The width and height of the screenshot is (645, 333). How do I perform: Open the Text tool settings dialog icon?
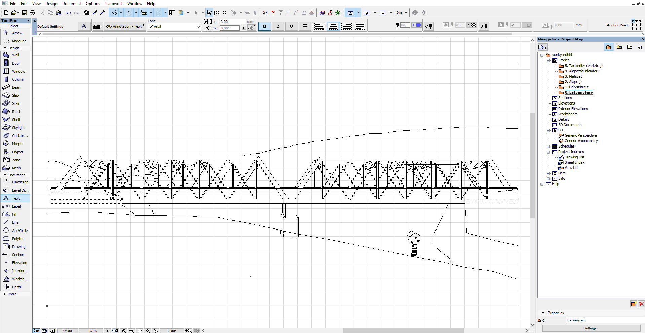84,26
